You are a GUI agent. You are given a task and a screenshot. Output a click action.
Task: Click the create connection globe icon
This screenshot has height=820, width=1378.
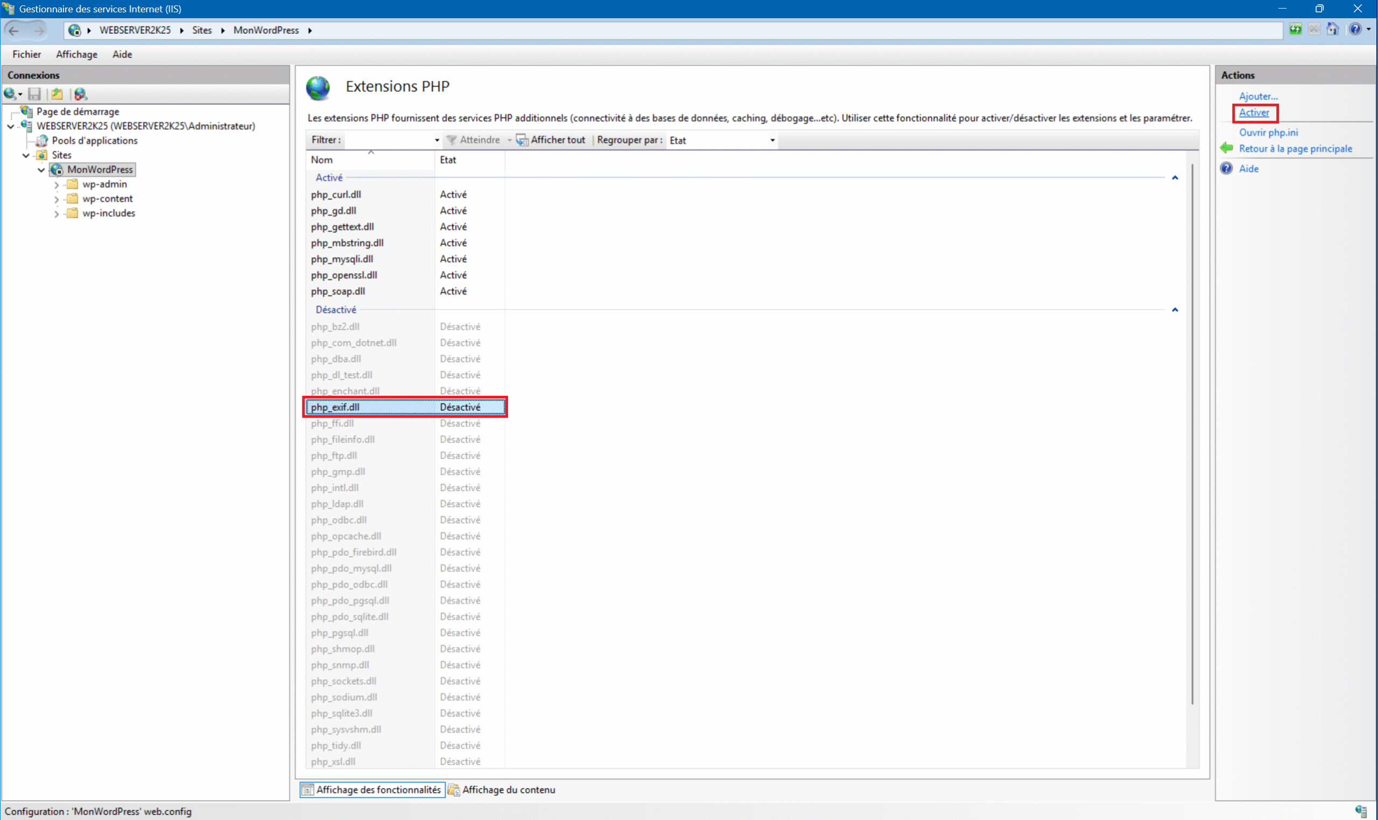click(10, 94)
